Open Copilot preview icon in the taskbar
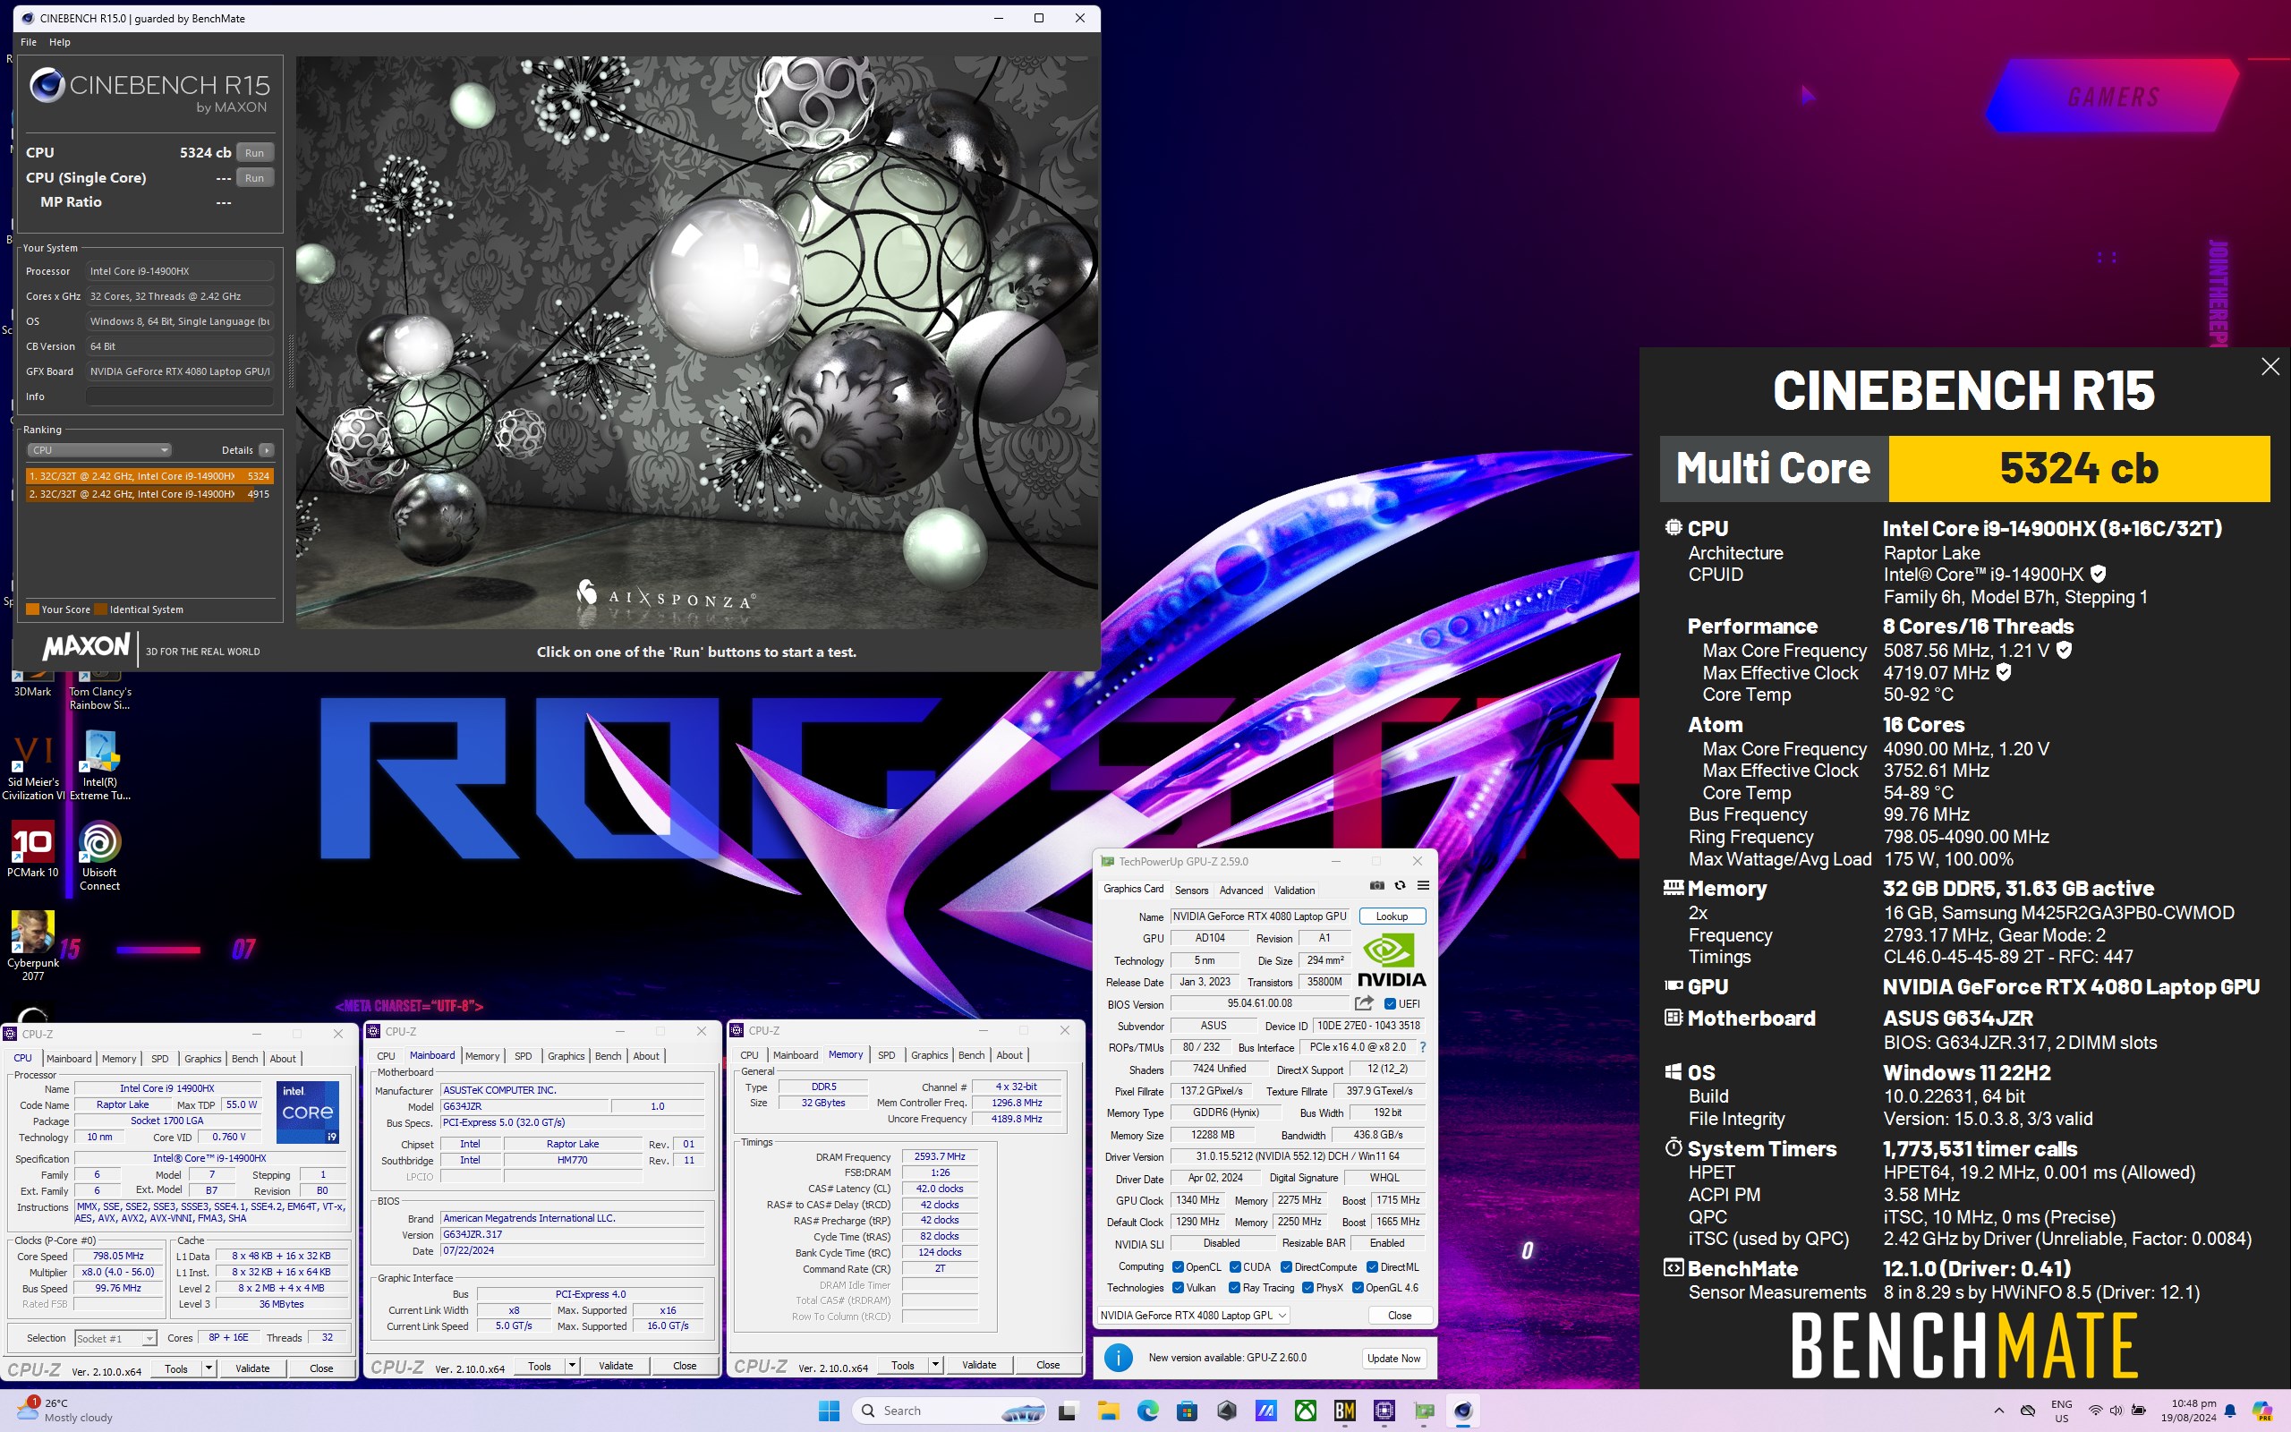 point(2261,1411)
